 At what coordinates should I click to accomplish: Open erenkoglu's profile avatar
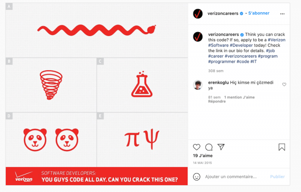click(x=198, y=84)
